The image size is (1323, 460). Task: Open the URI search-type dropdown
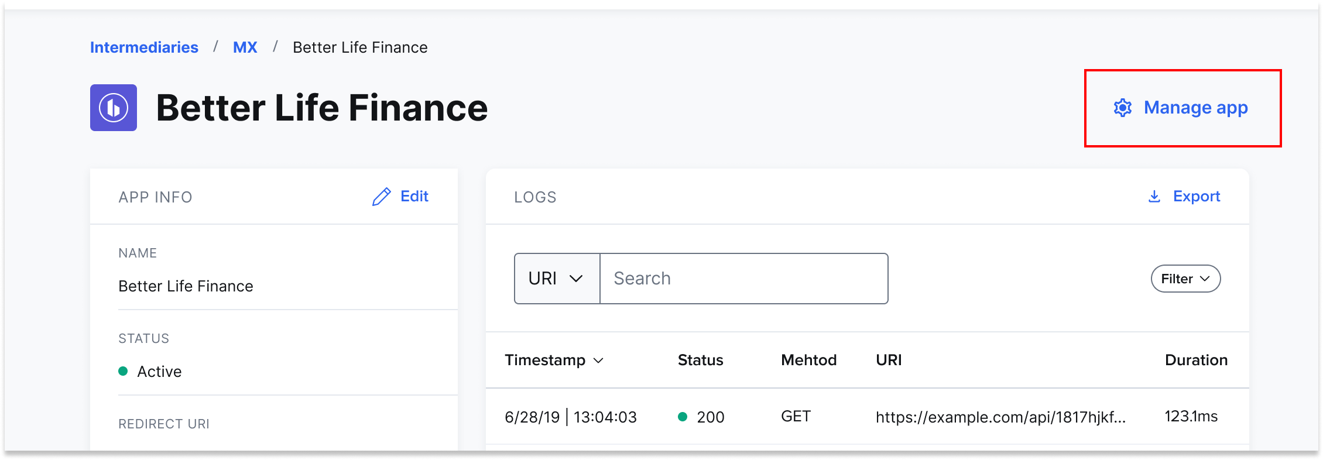[557, 279]
